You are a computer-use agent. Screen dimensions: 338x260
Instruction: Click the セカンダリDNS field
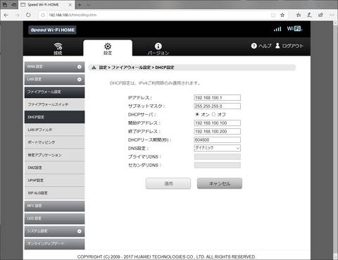point(217,166)
